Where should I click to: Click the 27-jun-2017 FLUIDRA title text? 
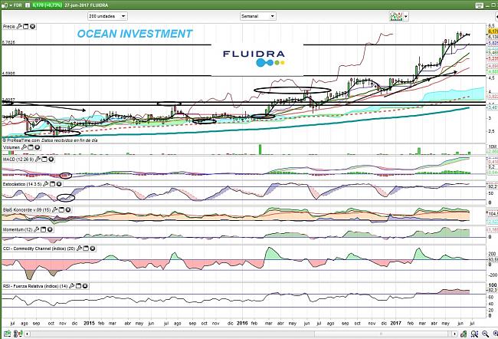tap(86, 5)
